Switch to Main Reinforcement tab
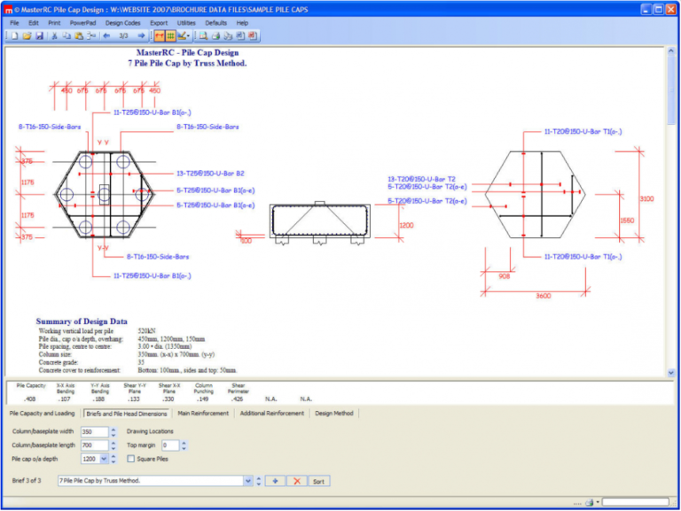 (203, 414)
